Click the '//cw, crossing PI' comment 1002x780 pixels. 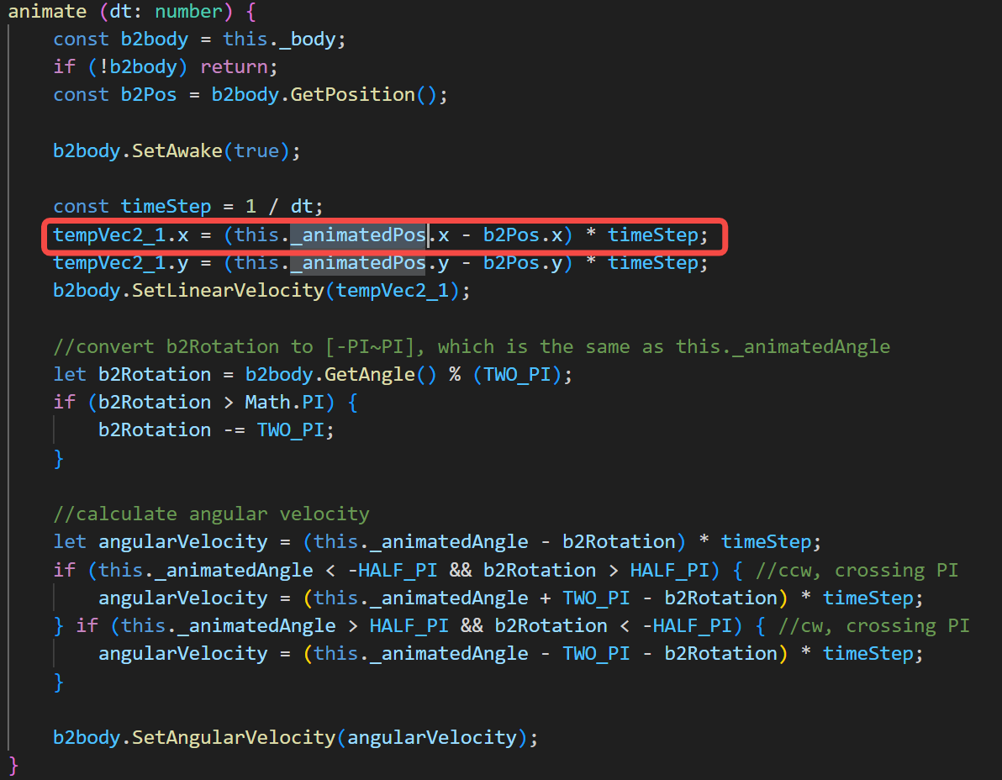point(873,625)
